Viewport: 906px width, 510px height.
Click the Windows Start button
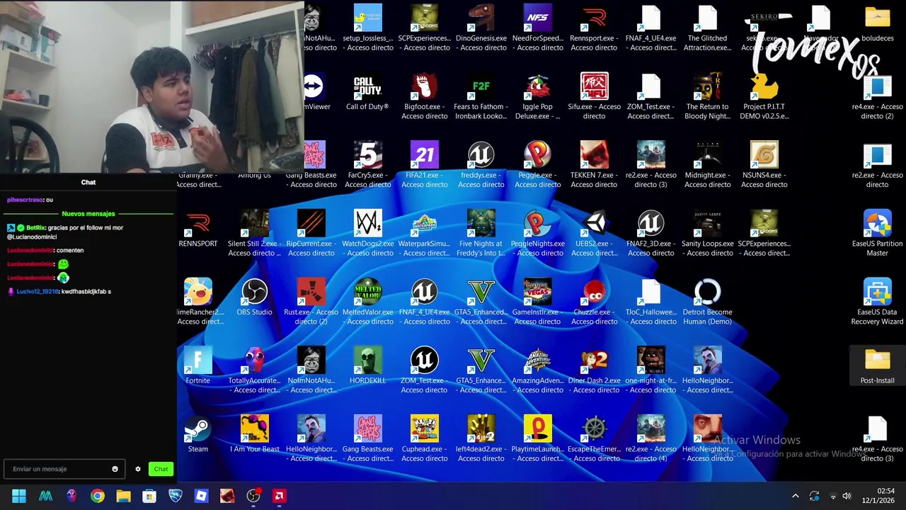(x=19, y=496)
